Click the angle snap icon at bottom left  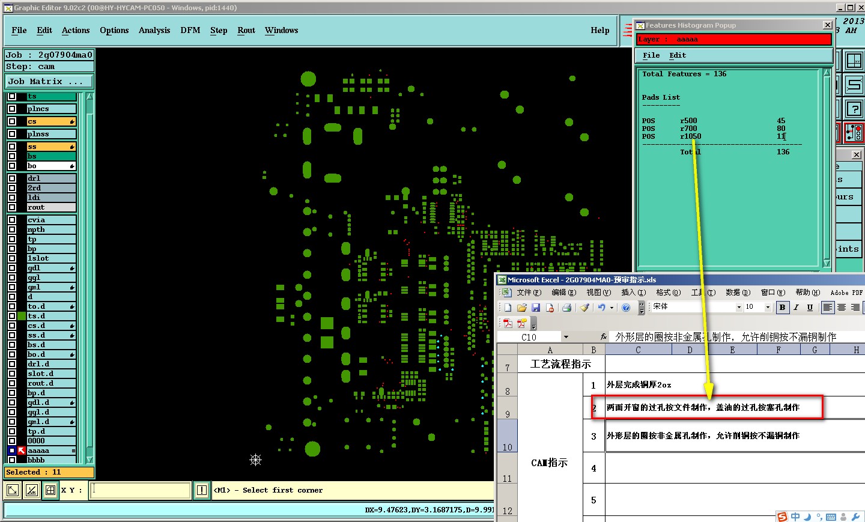pyautogui.click(x=32, y=491)
